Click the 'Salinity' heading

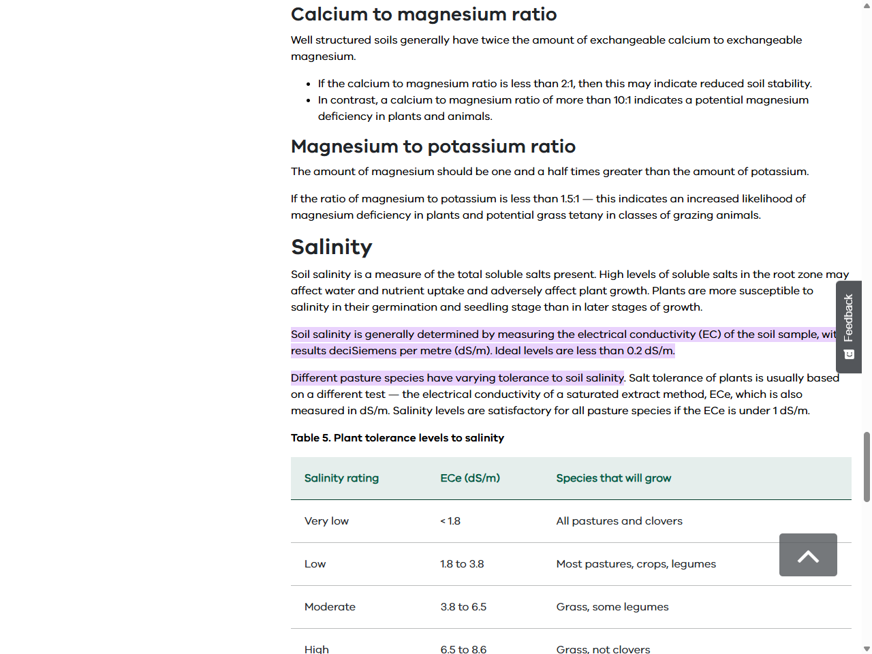tap(332, 247)
